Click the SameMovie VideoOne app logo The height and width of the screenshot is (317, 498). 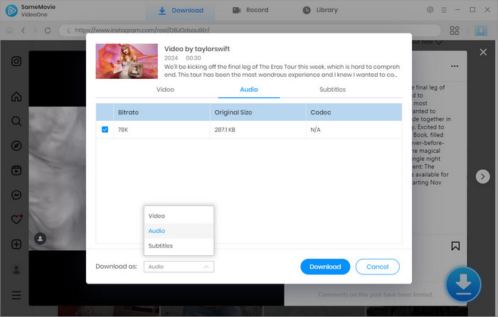12,11
